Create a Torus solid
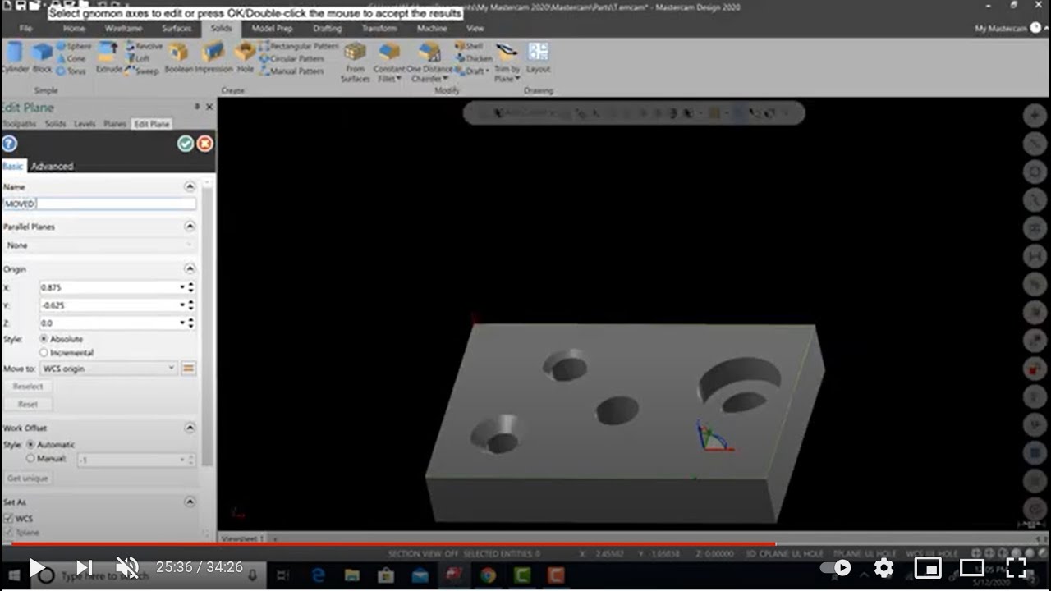 point(71,71)
